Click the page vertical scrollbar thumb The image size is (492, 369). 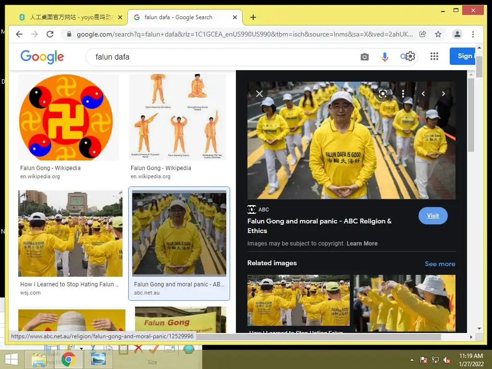(479, 66)
